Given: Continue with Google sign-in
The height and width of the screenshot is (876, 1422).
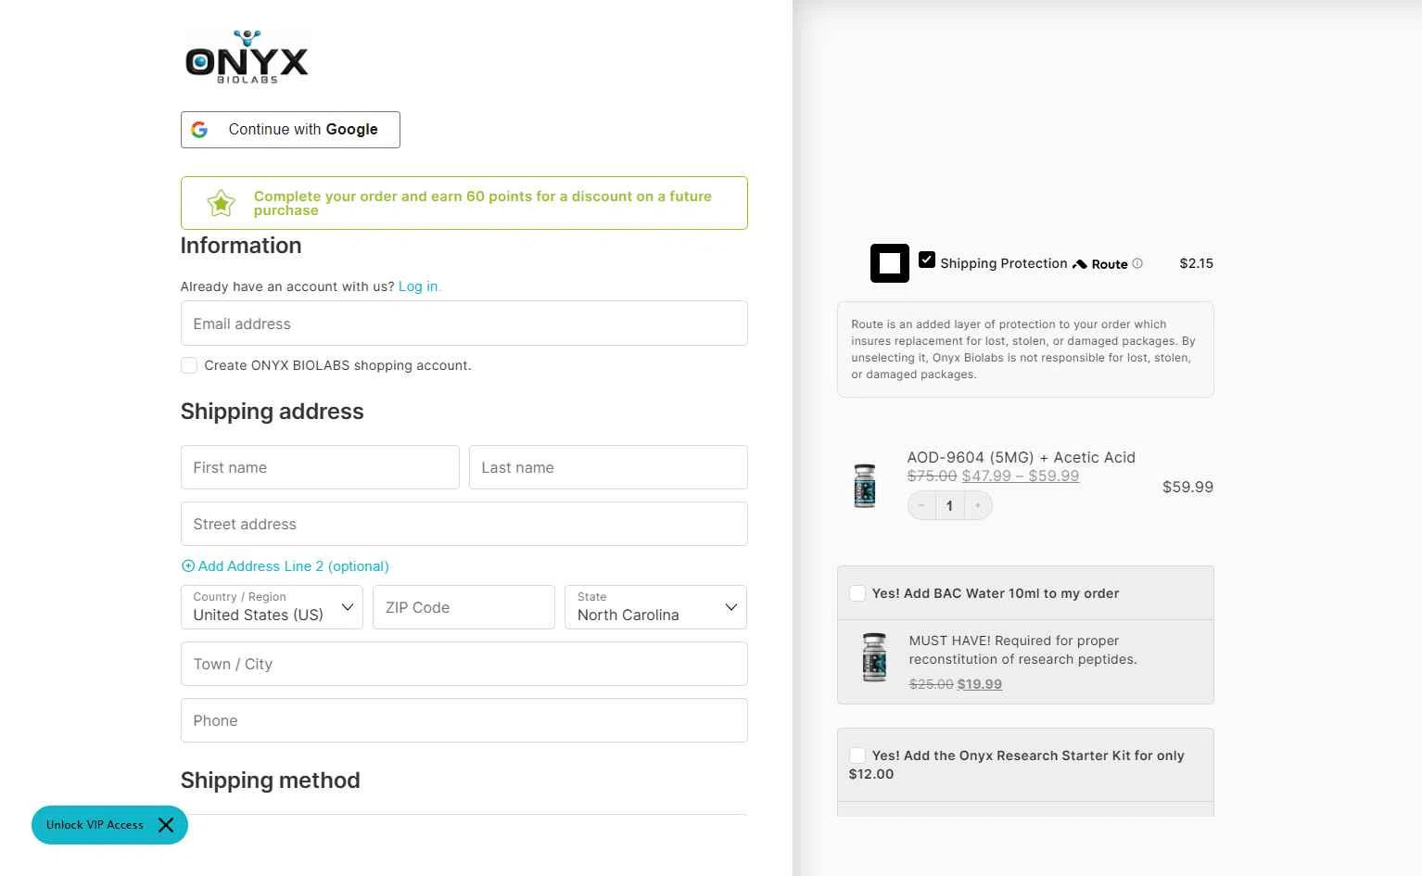Looking at the screenshot, I should 290,130.
